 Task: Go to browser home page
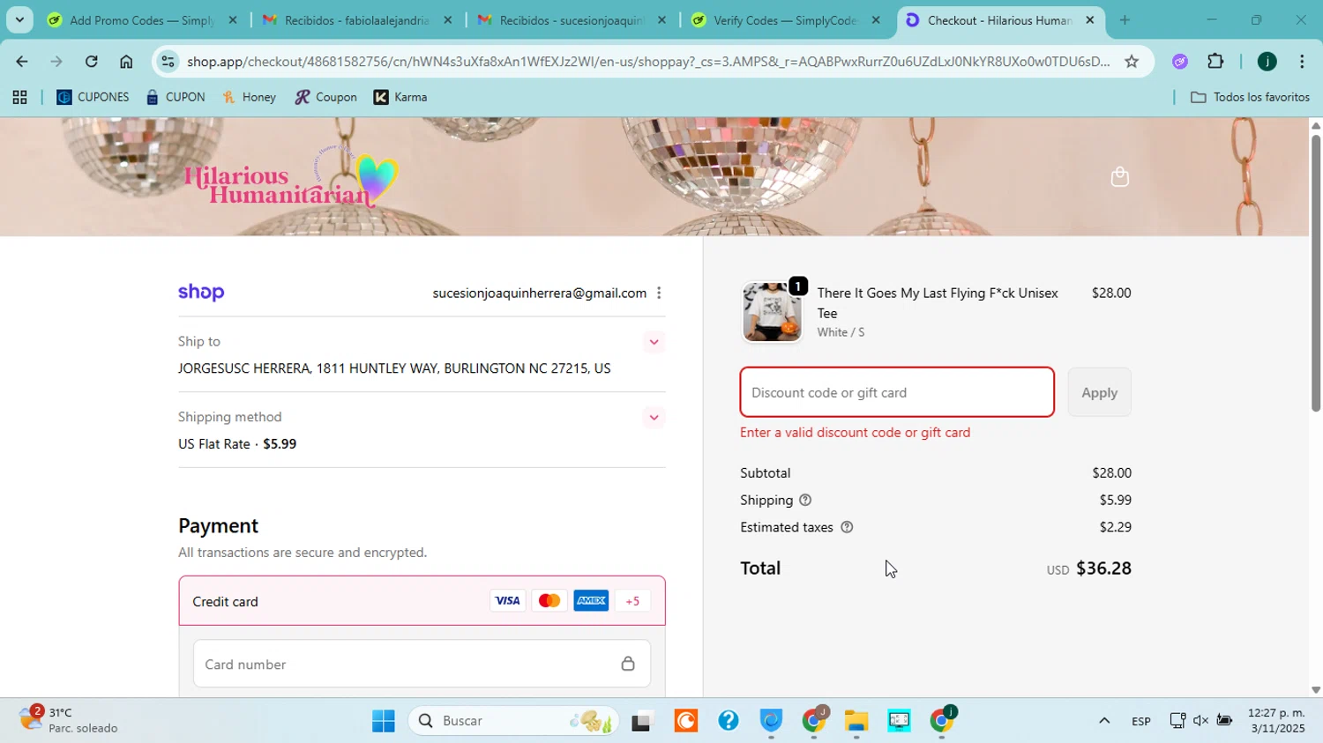[126, 62]
